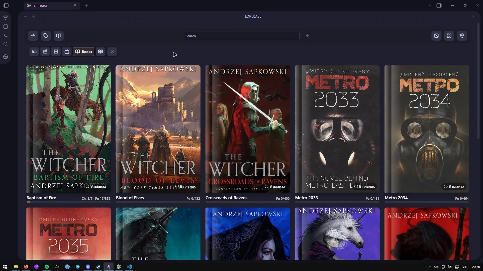
Task: Toggle the left sidebar panel
Action: tap(6, 6)
